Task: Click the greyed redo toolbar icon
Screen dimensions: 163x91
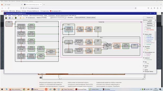Action: tap(12, 18)
